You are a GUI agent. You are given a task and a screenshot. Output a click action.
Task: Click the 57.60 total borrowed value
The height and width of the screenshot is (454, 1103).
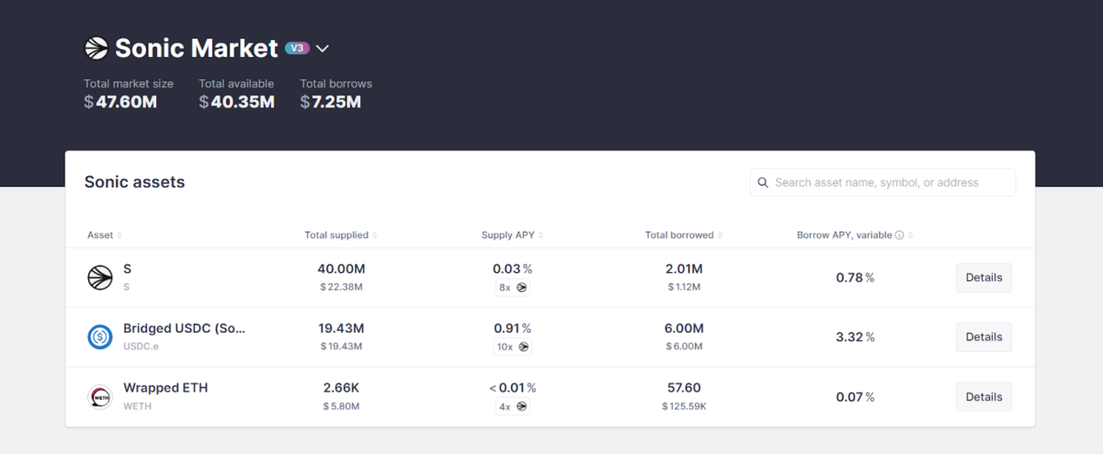point(685,389)
